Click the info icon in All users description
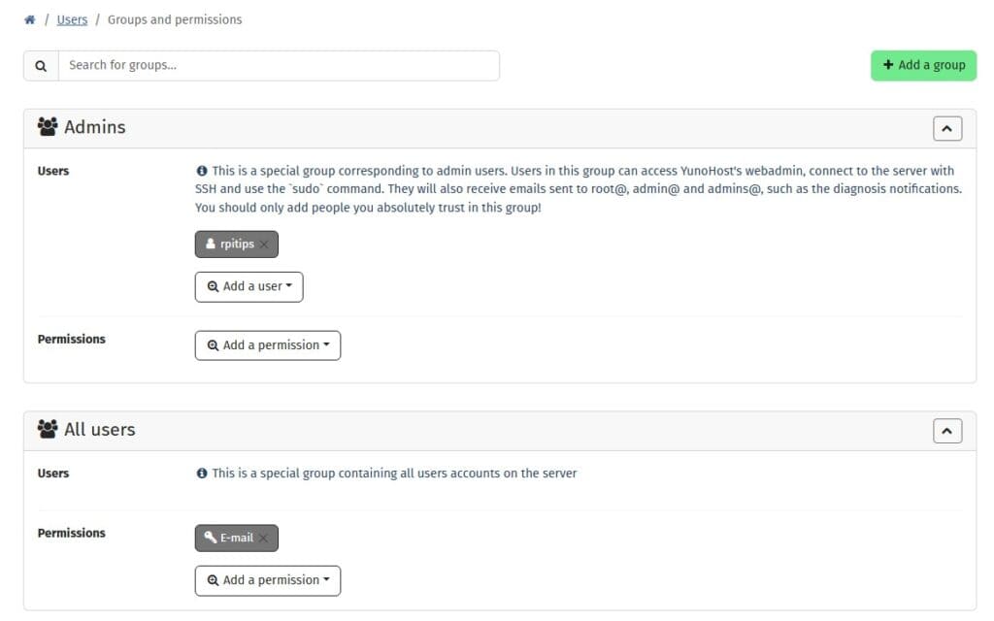994x621 pixels. tap(202, 474)
